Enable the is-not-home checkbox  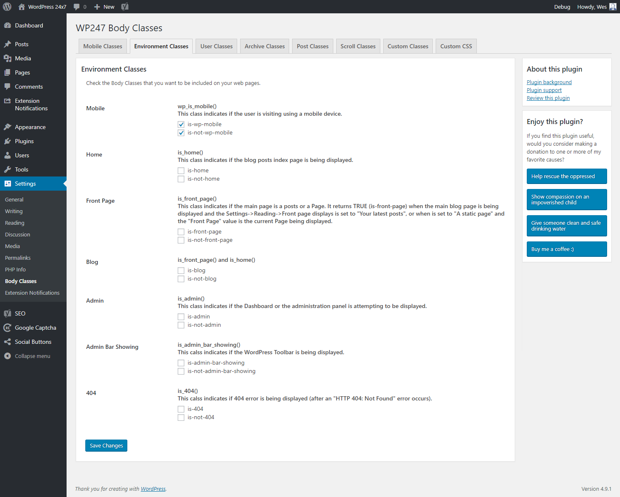181,179
